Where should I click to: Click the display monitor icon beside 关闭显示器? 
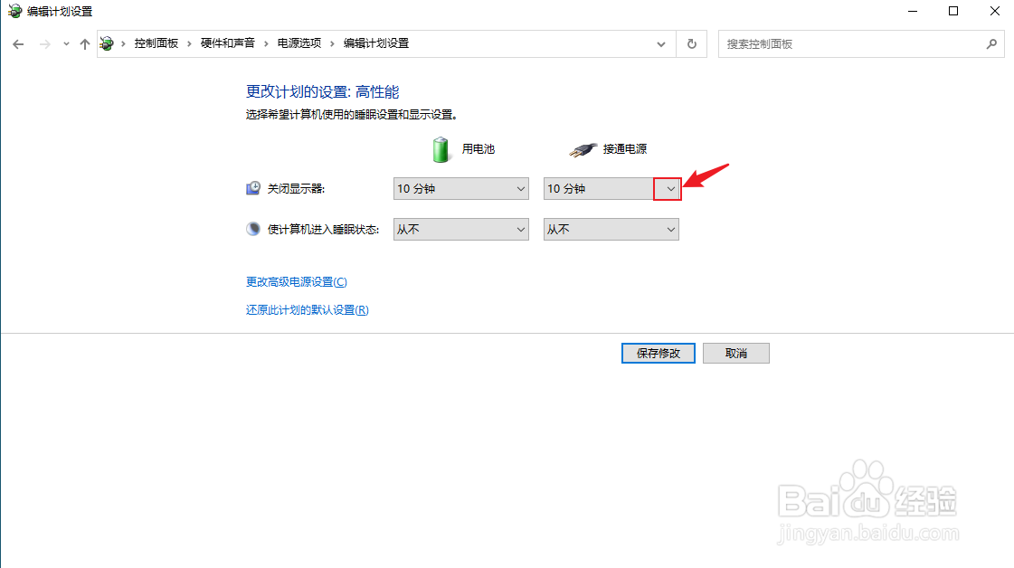[x=252, y=187]
